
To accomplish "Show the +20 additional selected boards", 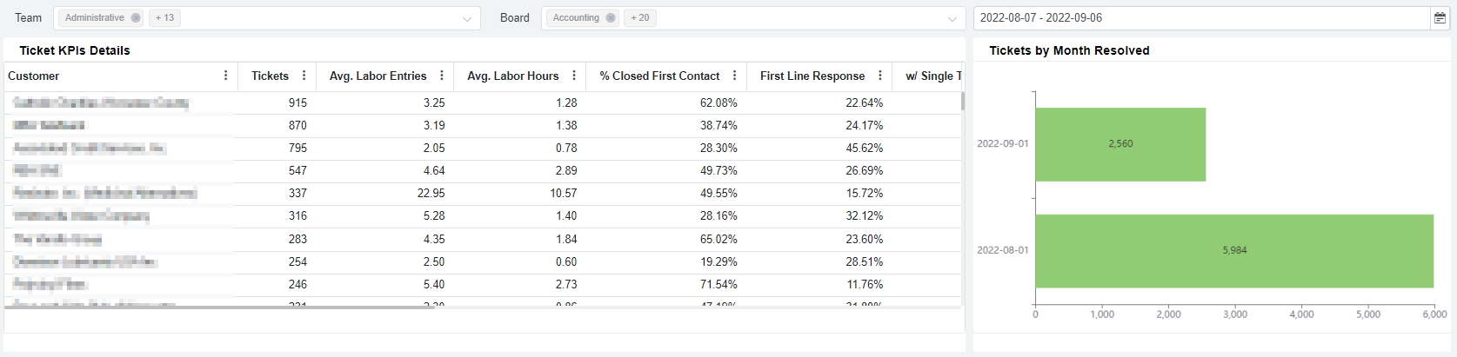I will click(640, 18).
